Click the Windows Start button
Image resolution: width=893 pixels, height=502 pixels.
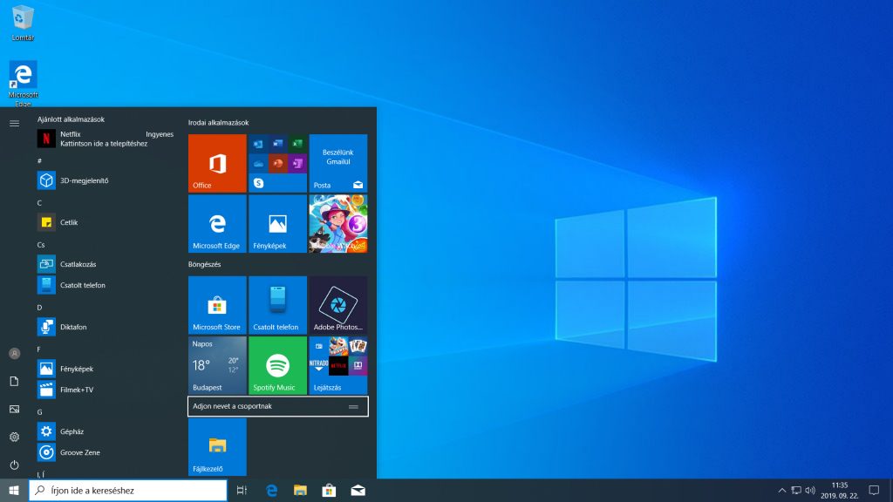pyautogui.click(x=14, y=491)
